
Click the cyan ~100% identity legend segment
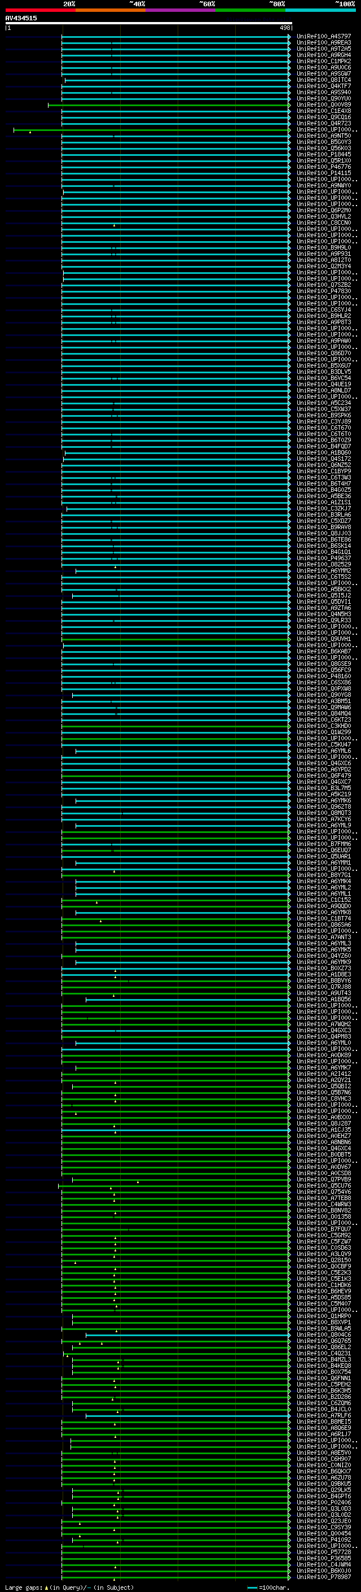[321, 11]
